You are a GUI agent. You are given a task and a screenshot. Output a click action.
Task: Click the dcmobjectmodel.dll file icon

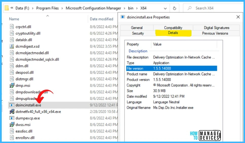[x=12, y=53]
